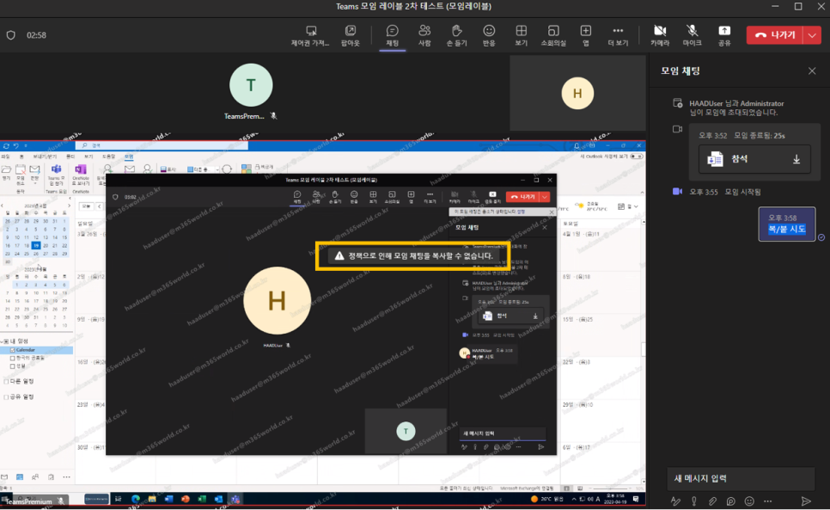
Task: Click the H participant video tile
Action: [577, 93]
